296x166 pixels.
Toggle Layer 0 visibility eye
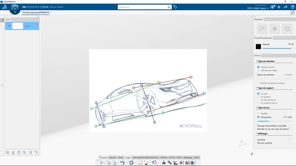[x=10, y=26]
